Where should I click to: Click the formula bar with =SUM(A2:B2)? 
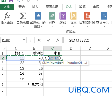click(88, 40)
